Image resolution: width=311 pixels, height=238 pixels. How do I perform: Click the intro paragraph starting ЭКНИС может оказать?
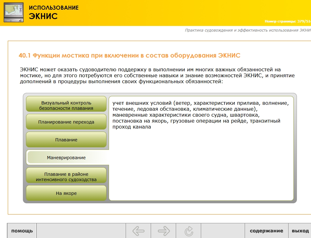pos(157,75)
